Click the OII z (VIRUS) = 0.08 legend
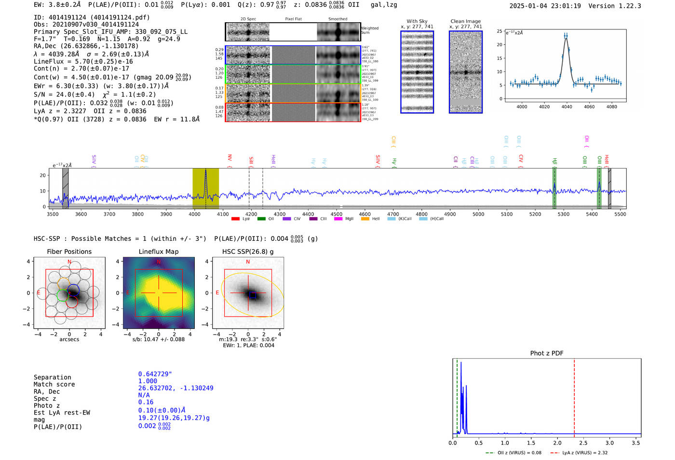The height and width of the screenshot is (460, 675). tap(513, 453)
